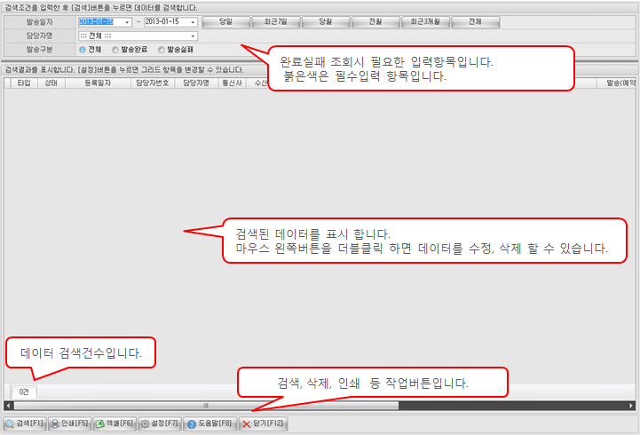Image resolution: width=640 pixels, height=435 pixels.
Task: Sort by the 통신사 column header
Action: point(233,83)
